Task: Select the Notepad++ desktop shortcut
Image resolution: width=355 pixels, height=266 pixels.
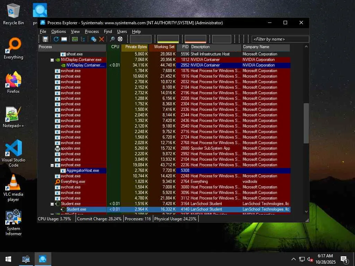Action: coord(14,117)
